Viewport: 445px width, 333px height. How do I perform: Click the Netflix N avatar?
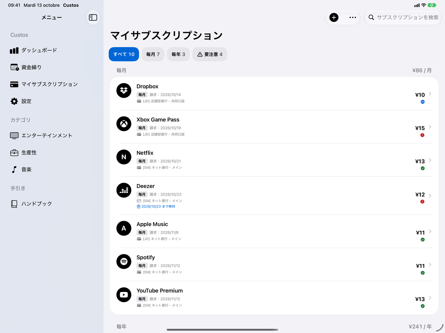pos(124,157)
